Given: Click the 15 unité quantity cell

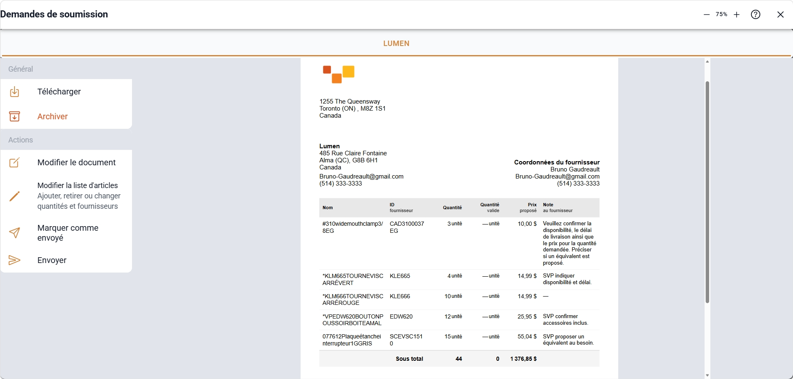Looking at the screenshot, I should tap(453, 337).
